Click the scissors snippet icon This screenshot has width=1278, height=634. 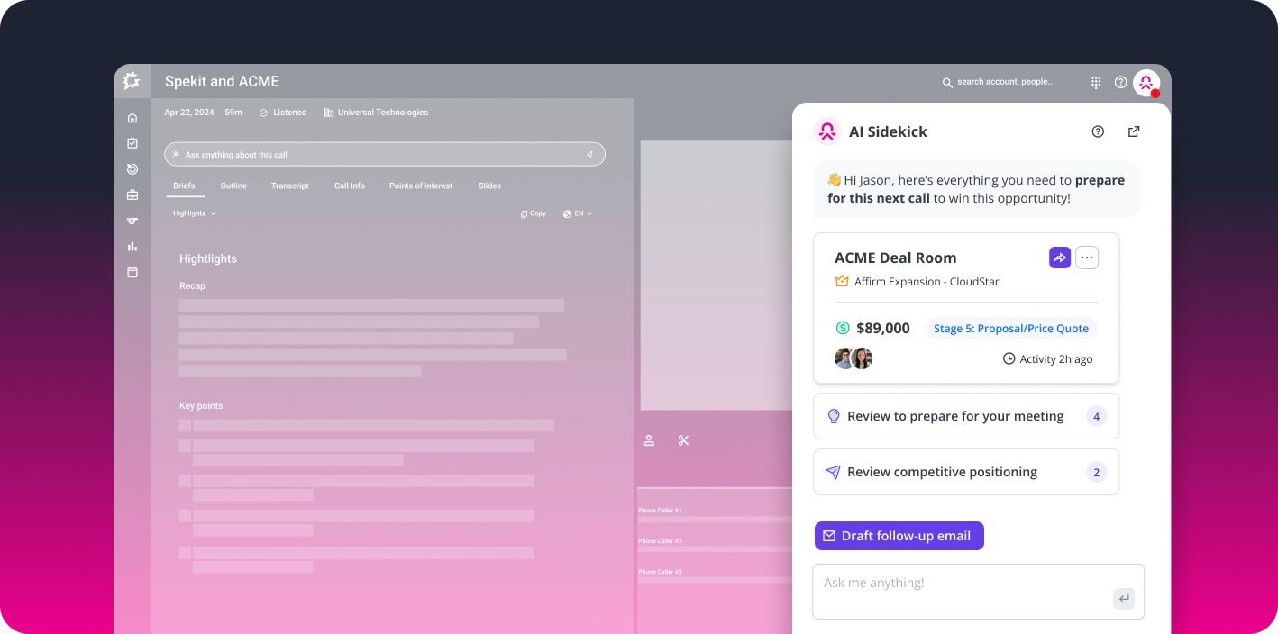(684, 440)
